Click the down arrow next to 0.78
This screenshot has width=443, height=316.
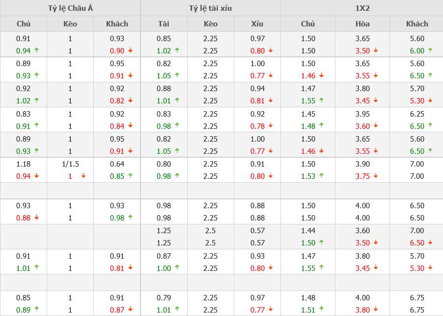[271, 125]
